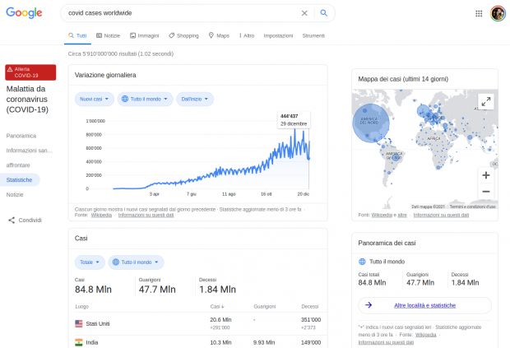
Task: Open Impostazioni settings
Action: point(278,35)
